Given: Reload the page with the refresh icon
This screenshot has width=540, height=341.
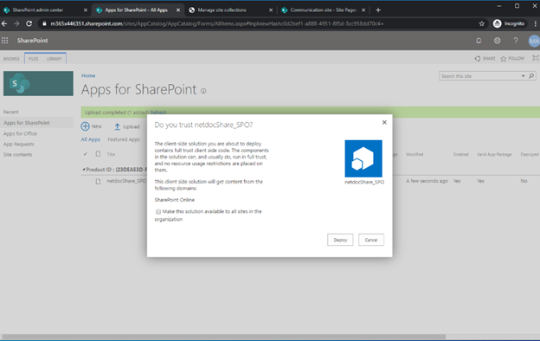Looking at the screenshot, I should click(x=29, y=23).
